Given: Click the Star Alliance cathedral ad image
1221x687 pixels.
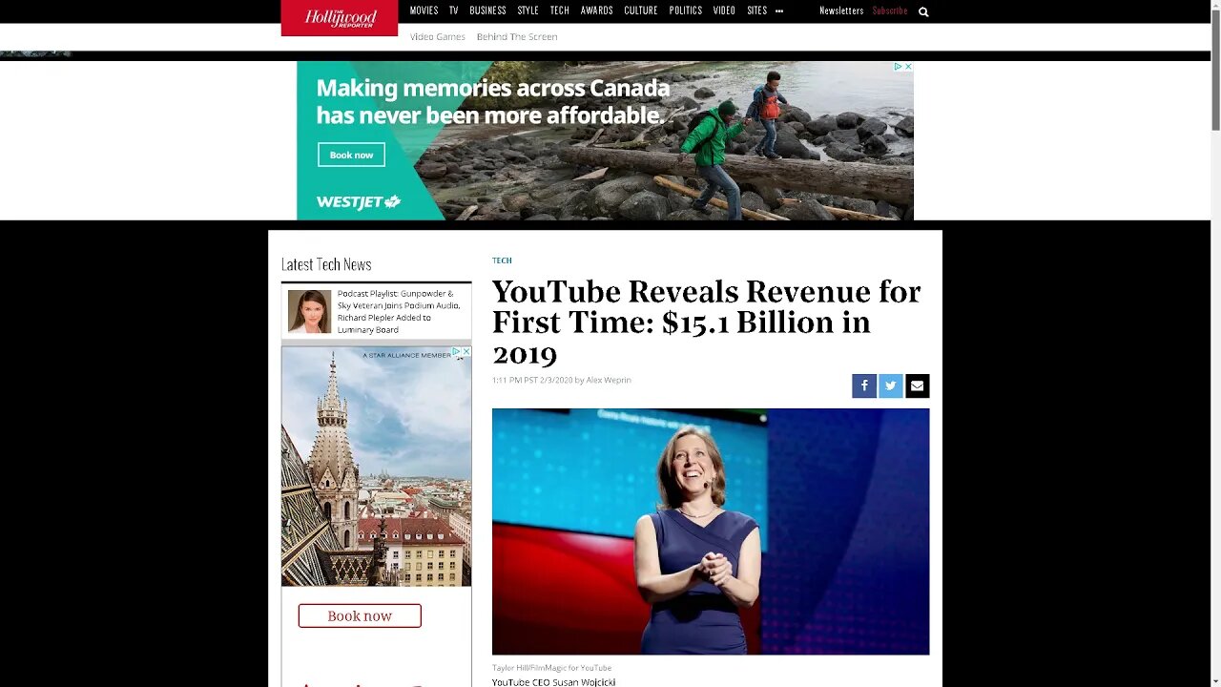Looking at the screenshot, I should [x=376, y=466].
